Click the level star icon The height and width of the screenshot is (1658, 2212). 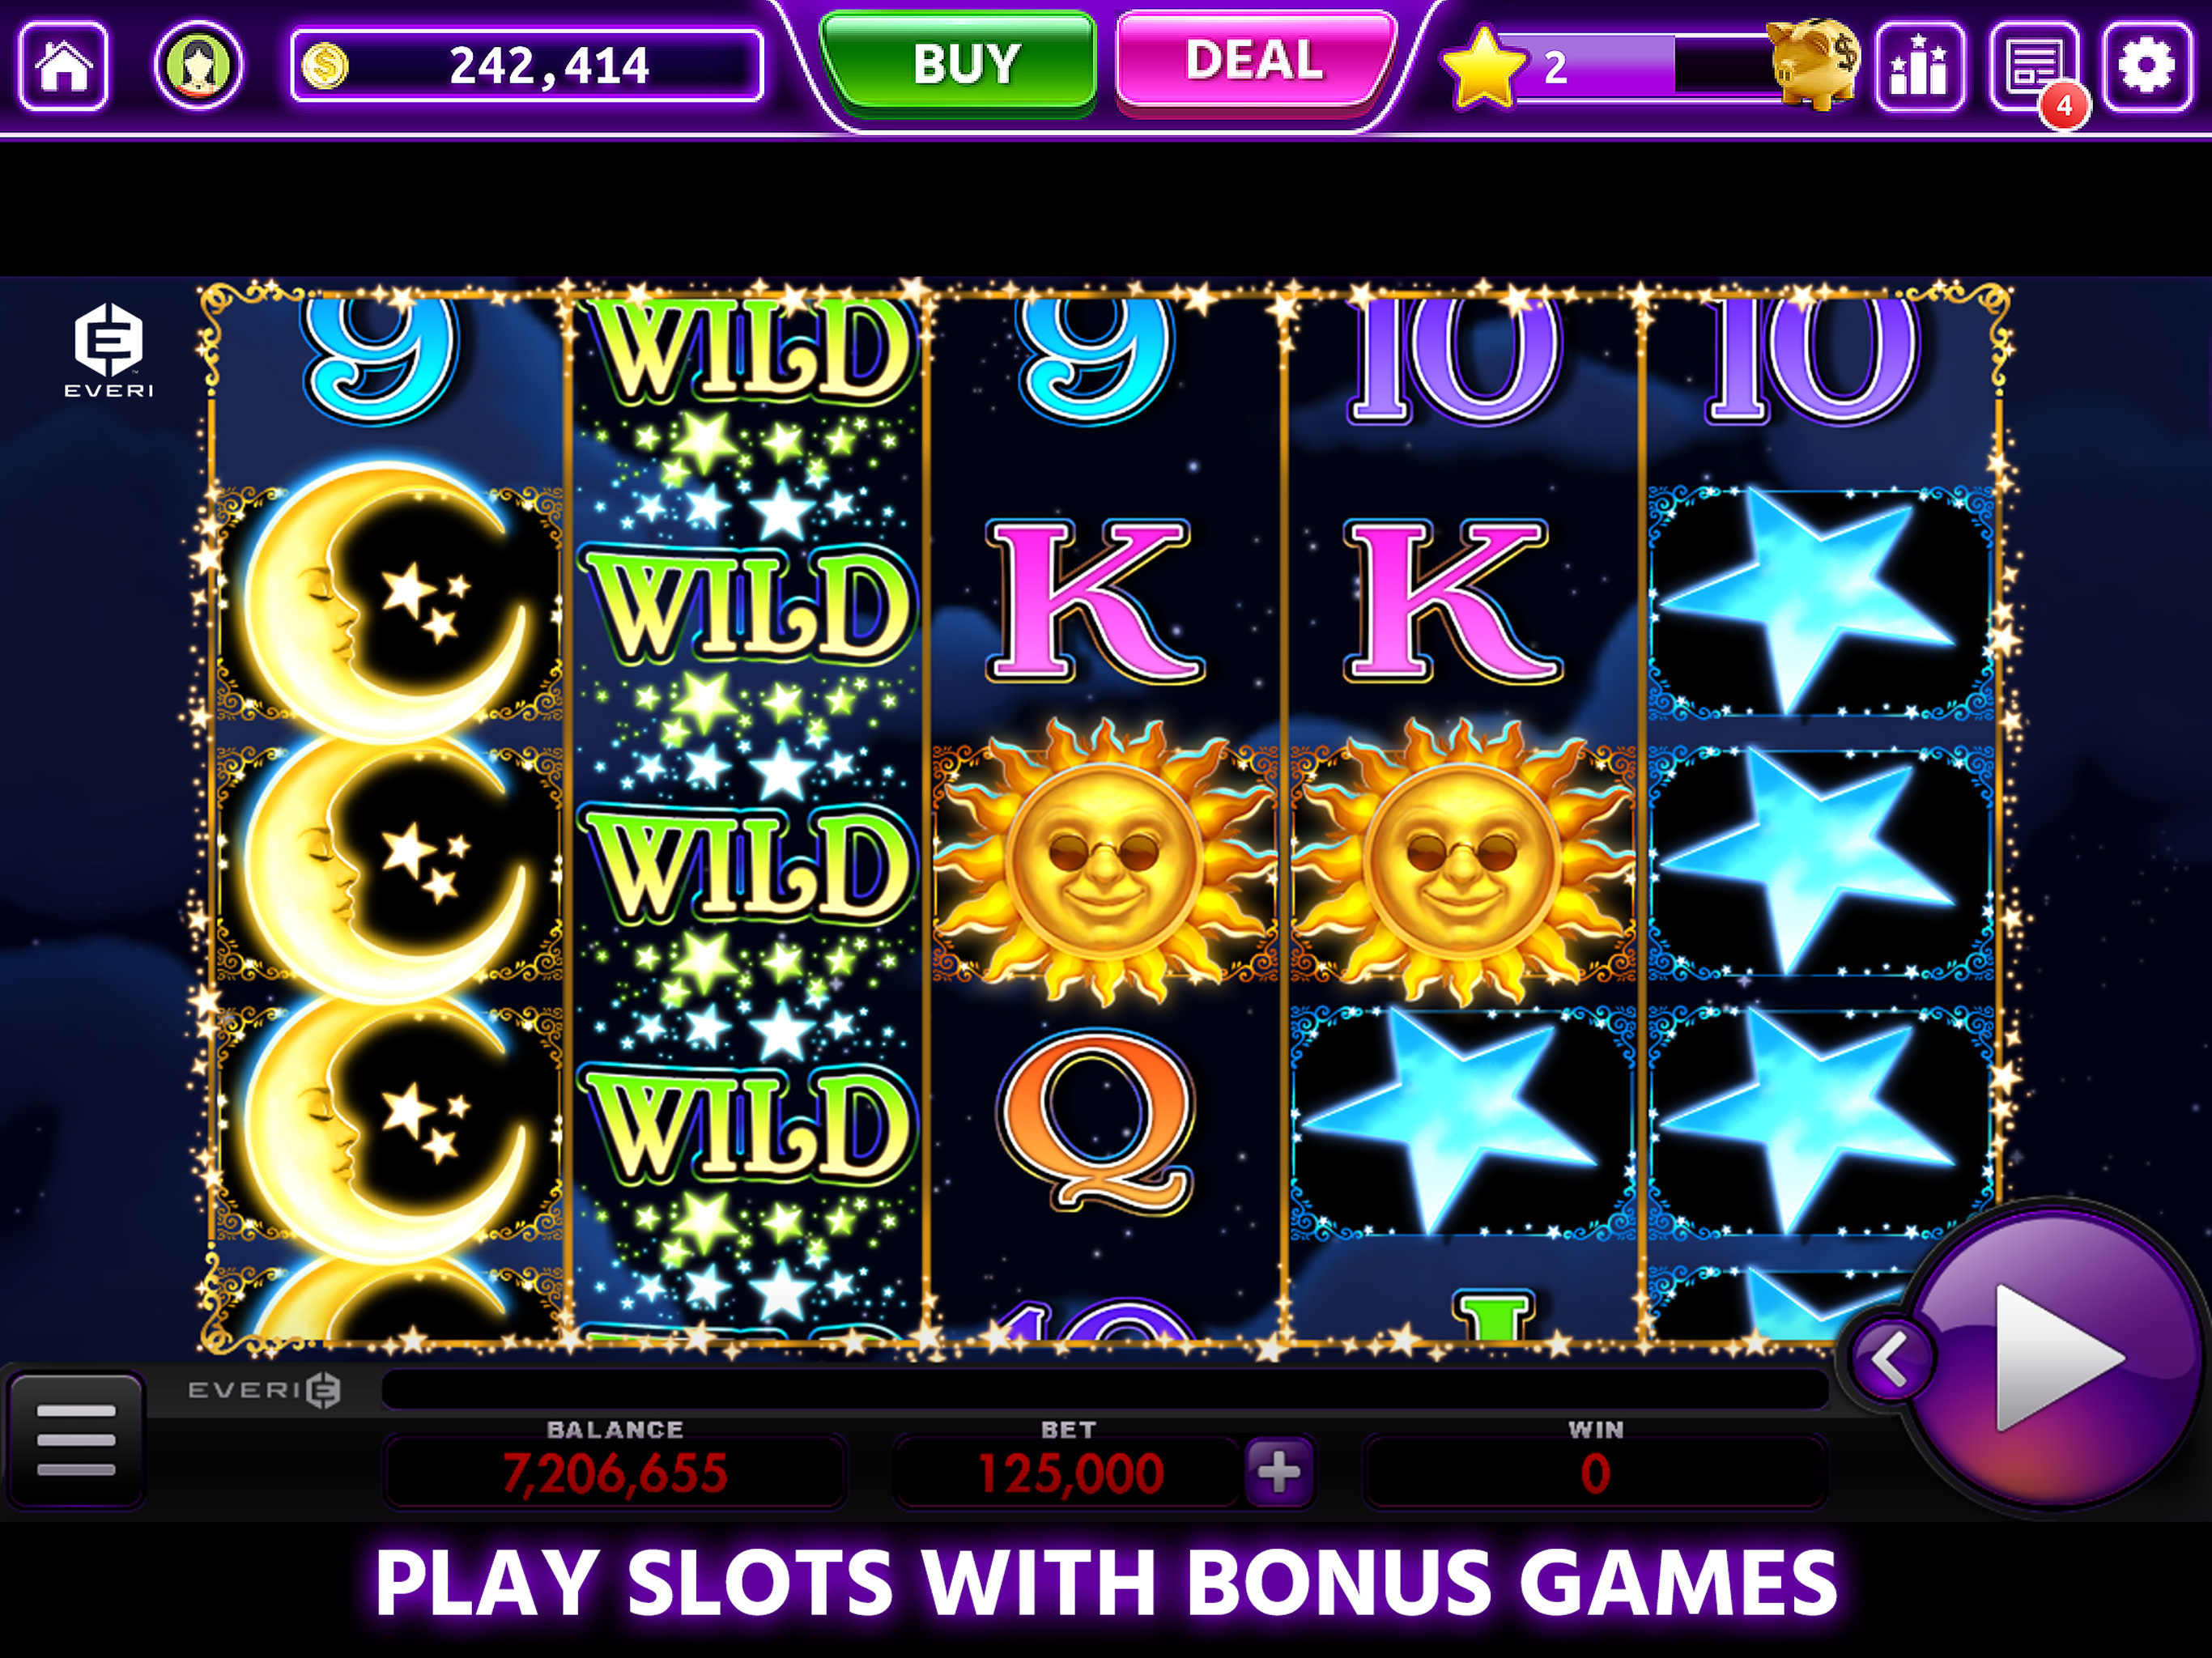pos(1484,68)
